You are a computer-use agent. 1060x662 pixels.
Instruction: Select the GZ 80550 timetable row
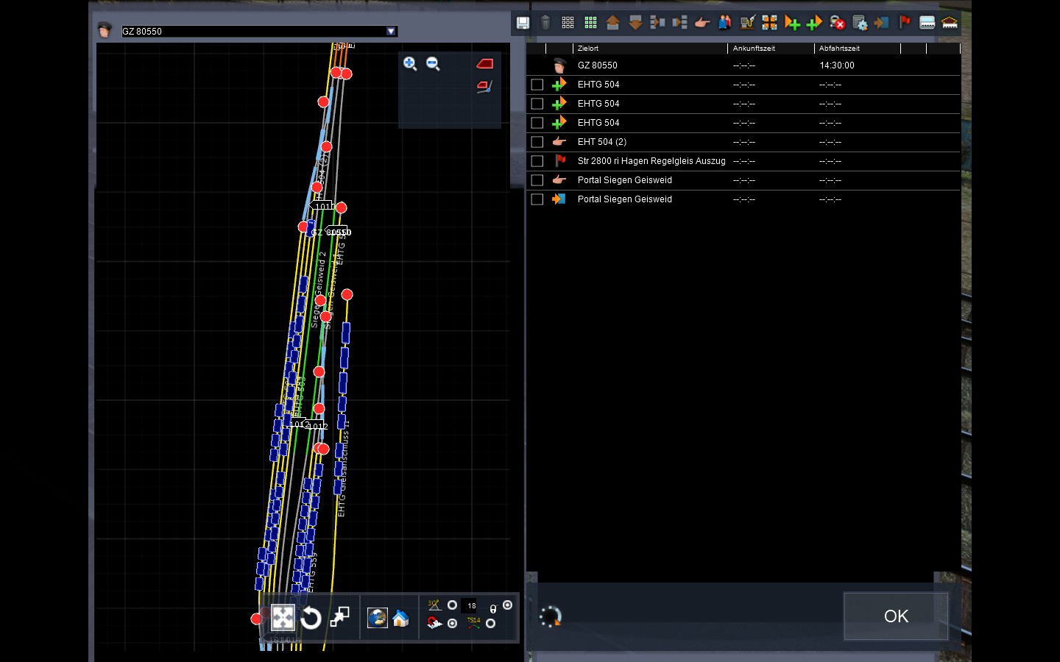tap(597, 65)
